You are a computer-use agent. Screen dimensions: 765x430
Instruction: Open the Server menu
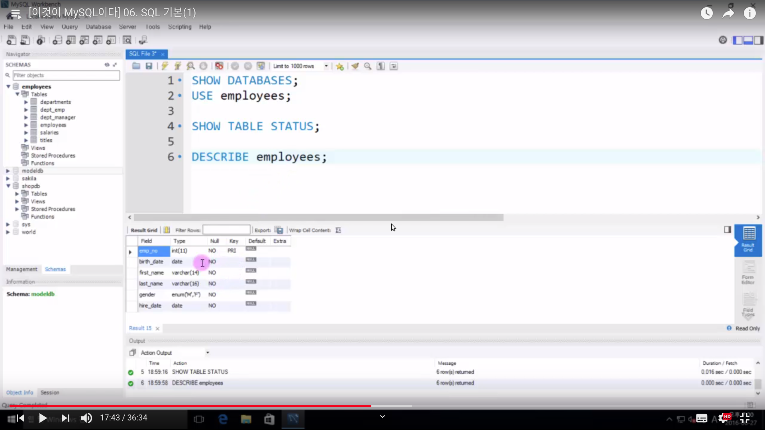127,27
